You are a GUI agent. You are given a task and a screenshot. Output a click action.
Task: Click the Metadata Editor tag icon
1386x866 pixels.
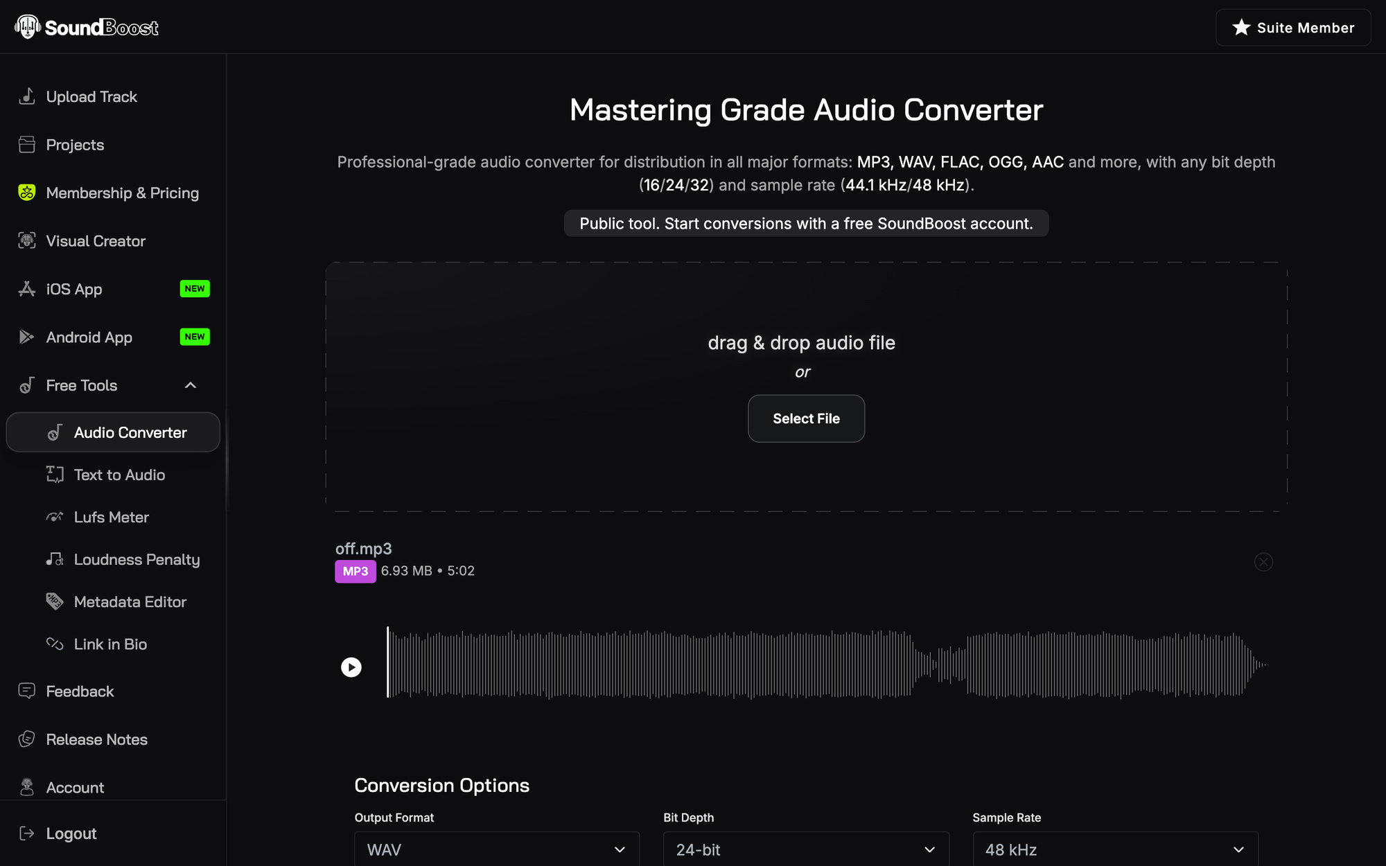55,601
